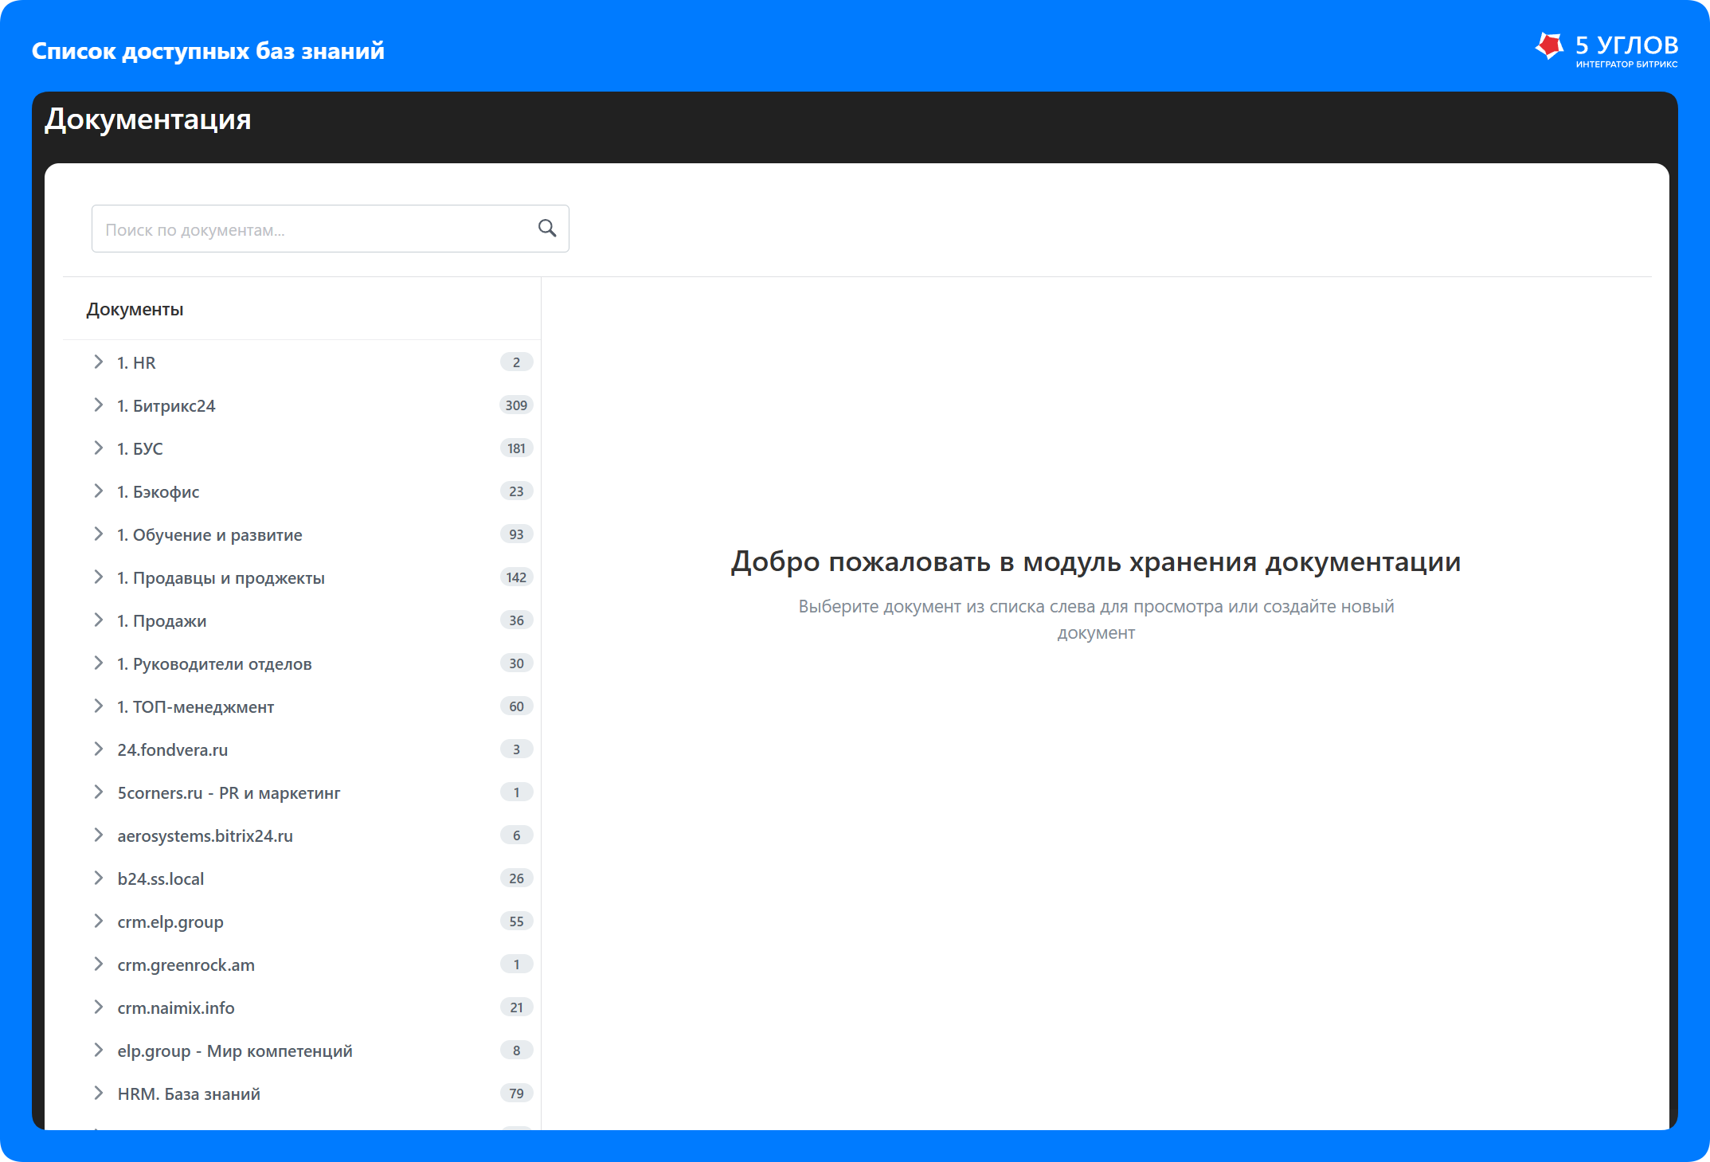Click the 309 count badge for Битрикс24

[516, 405]
